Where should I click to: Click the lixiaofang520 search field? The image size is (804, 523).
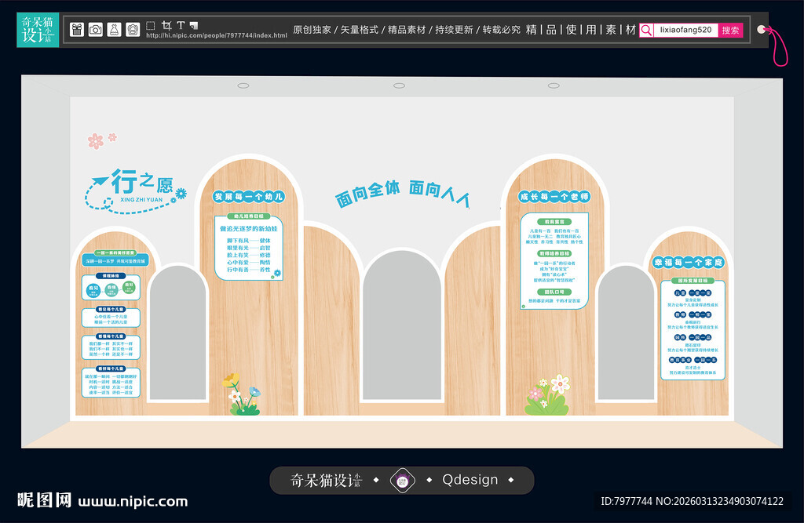[685, 30]
